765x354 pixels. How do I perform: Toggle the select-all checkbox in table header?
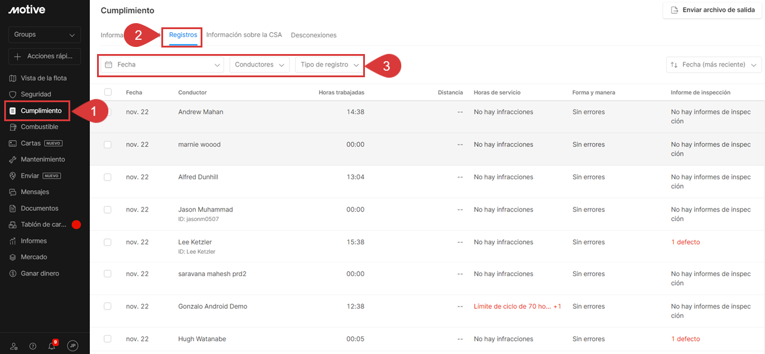[108, 92]
